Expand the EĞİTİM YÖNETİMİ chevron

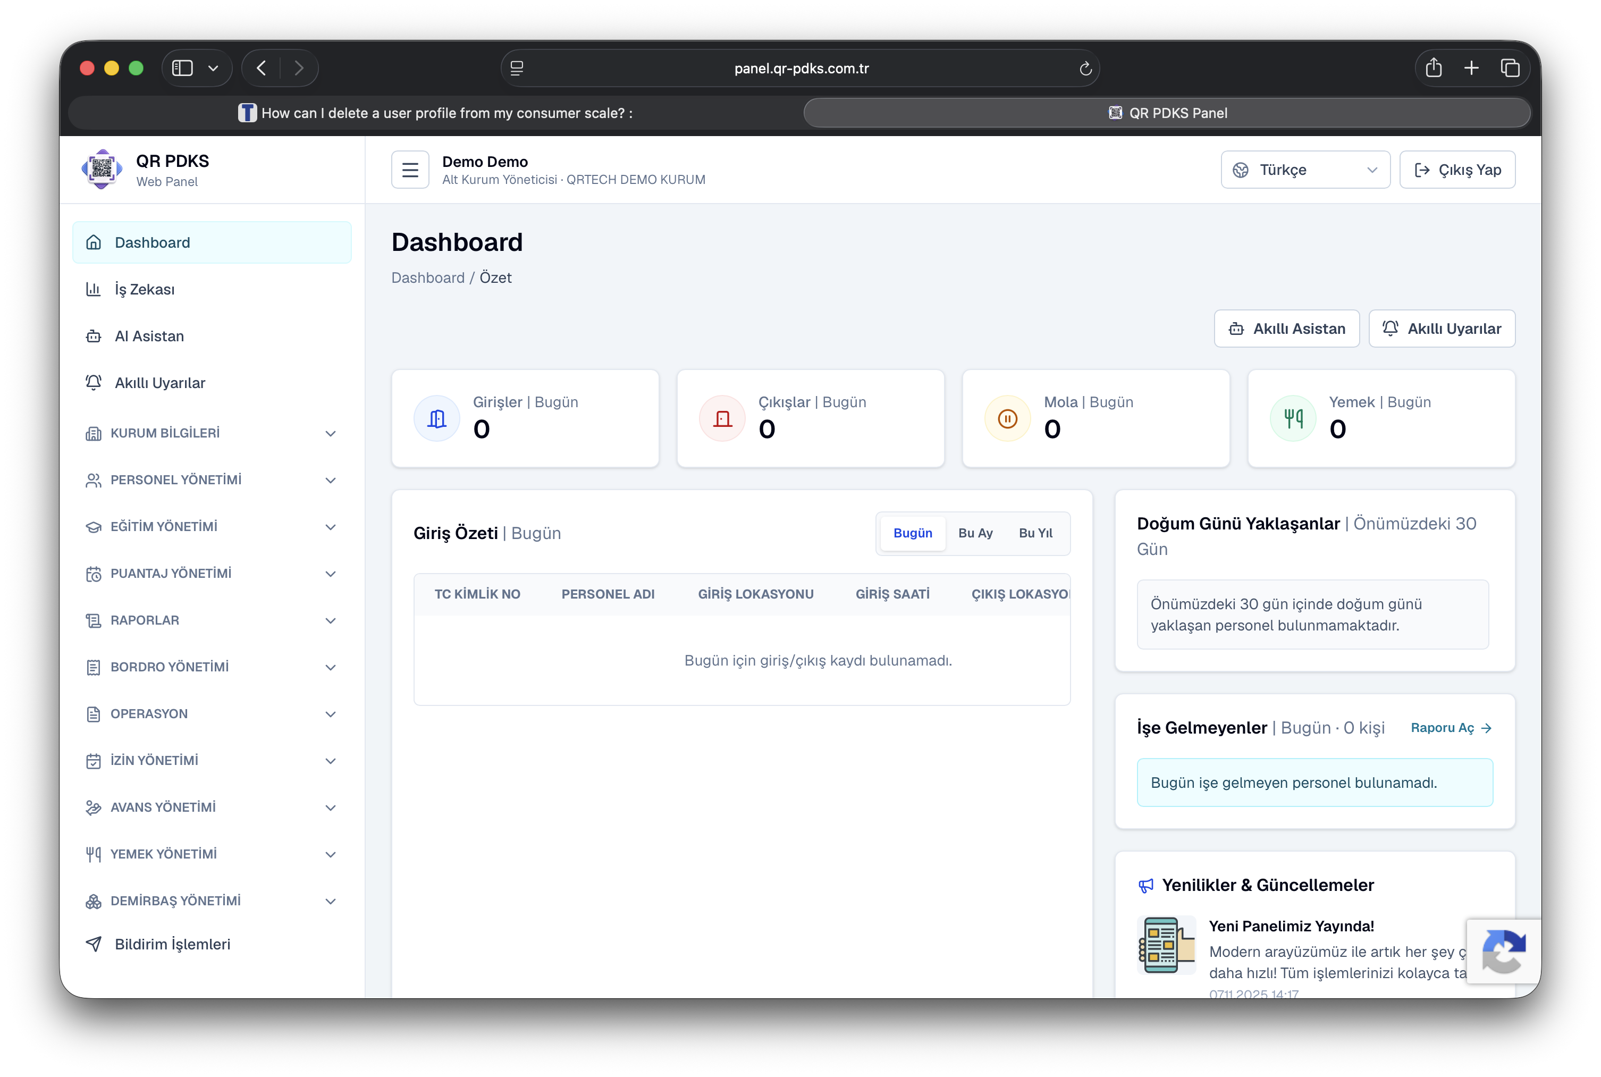tap(331, 527)
